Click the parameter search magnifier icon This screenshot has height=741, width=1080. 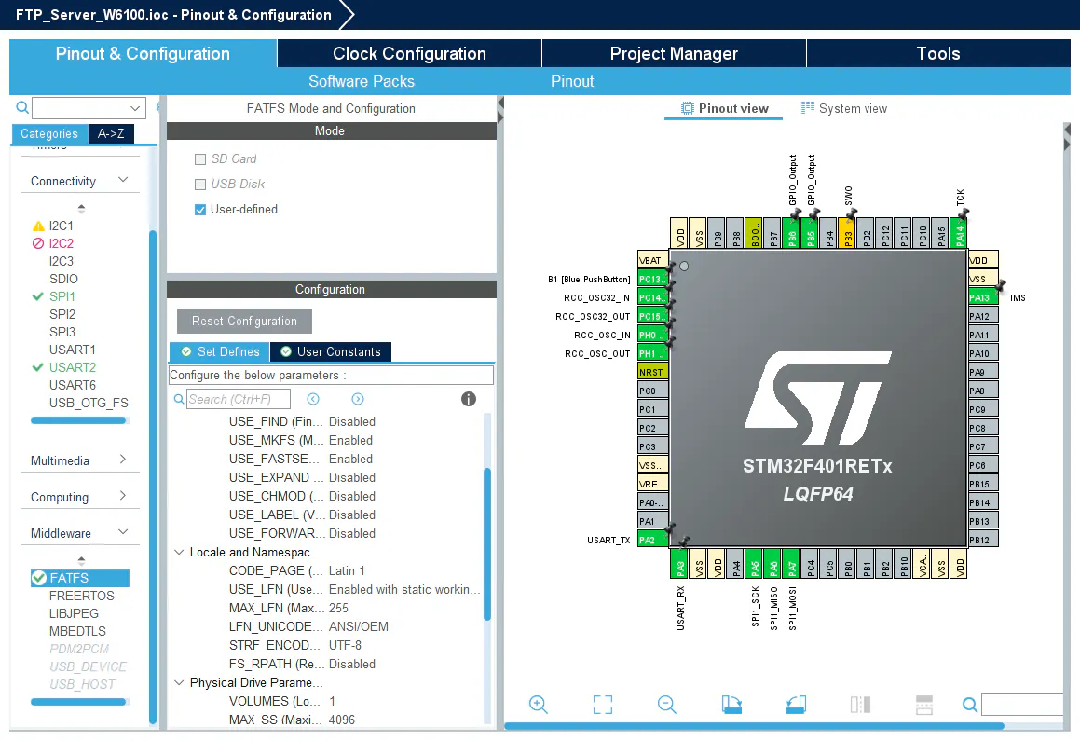pyautogui.click(x=178, y=399)
